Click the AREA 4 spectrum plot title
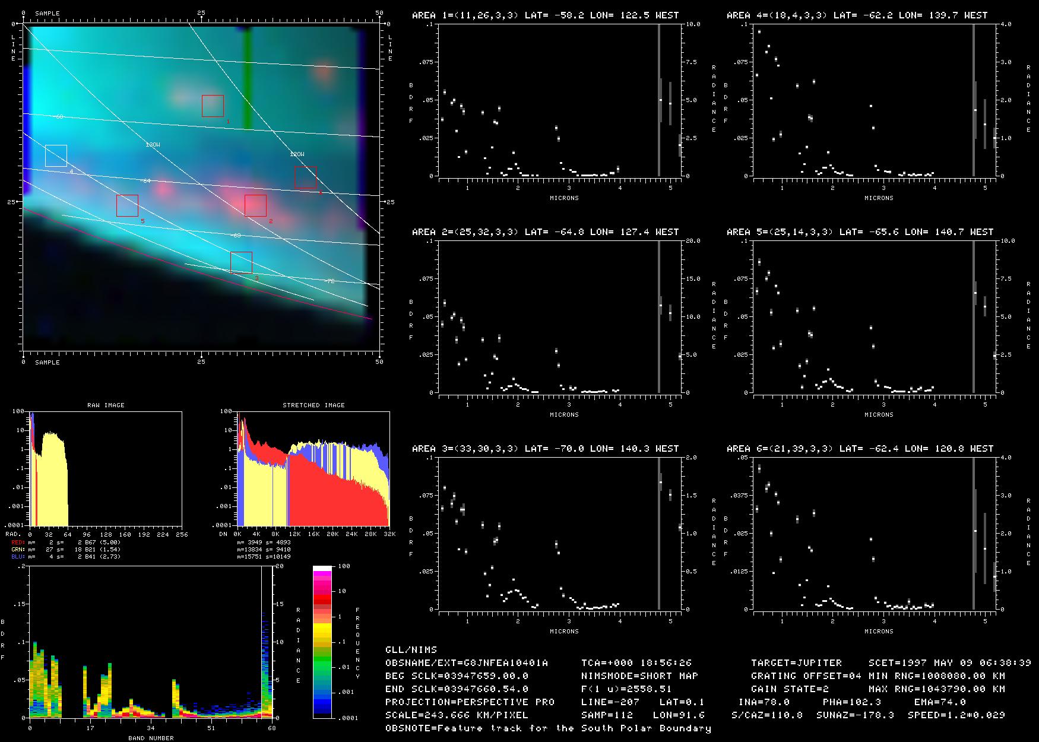Viewport: 1039px width, 742px height. pyautogui.click(x=860, y=15)
